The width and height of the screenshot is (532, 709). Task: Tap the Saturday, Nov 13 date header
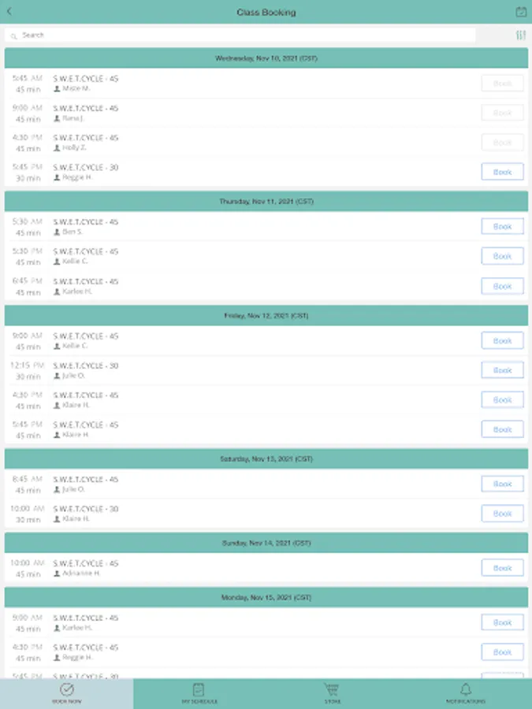(x=266, y=458)
